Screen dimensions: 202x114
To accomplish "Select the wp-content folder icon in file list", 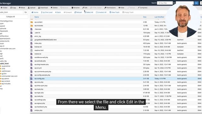I will (32, 22).
